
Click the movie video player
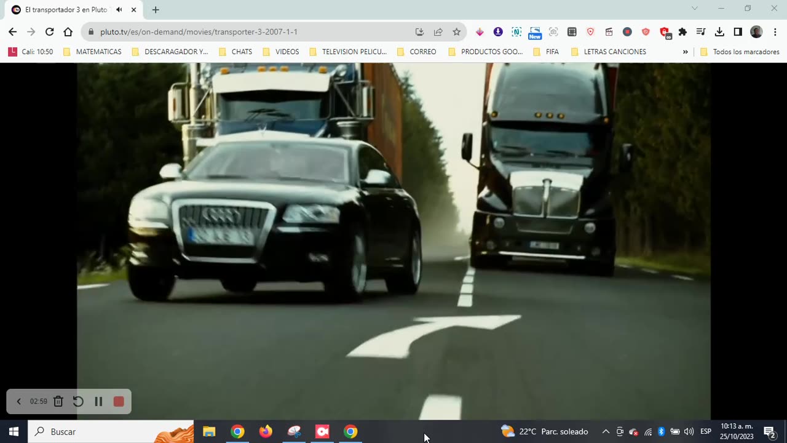coord(393,241)
